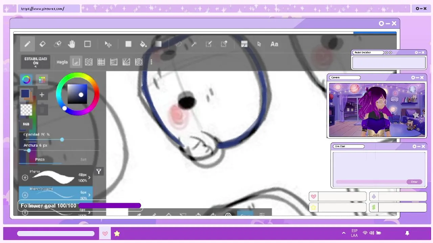Screen dimensions: 433x243
Task: Switch the RGB color mode
Action: click(x=26, y=124)
